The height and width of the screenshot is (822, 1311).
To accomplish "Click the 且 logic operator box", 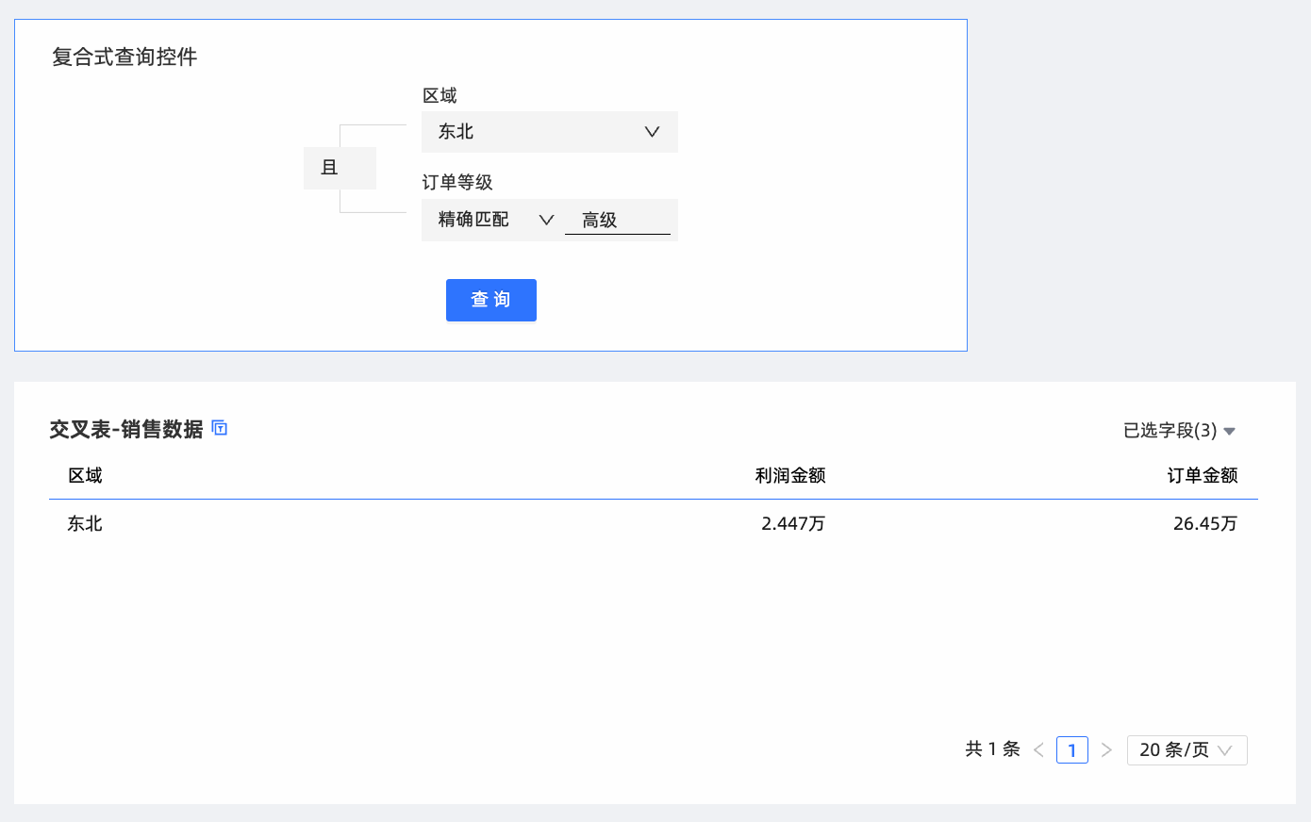I will tap(340, 168).
